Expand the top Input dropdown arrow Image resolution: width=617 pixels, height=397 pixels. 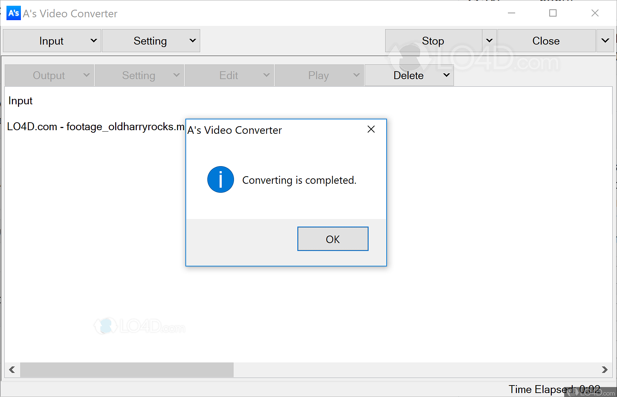(94, 41)
